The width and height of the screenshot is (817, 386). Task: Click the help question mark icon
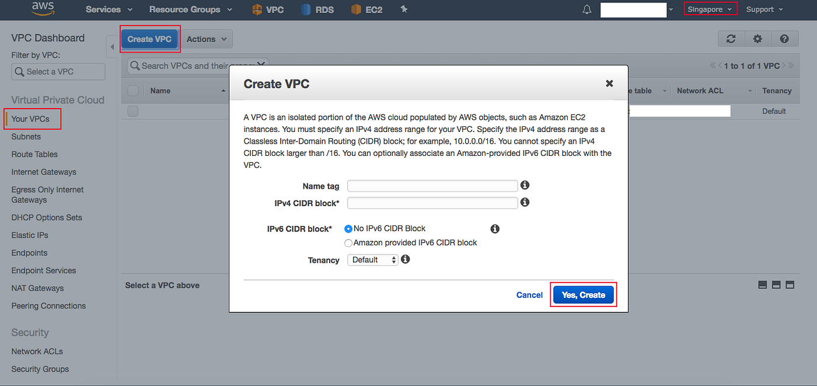tap(784, 39)
